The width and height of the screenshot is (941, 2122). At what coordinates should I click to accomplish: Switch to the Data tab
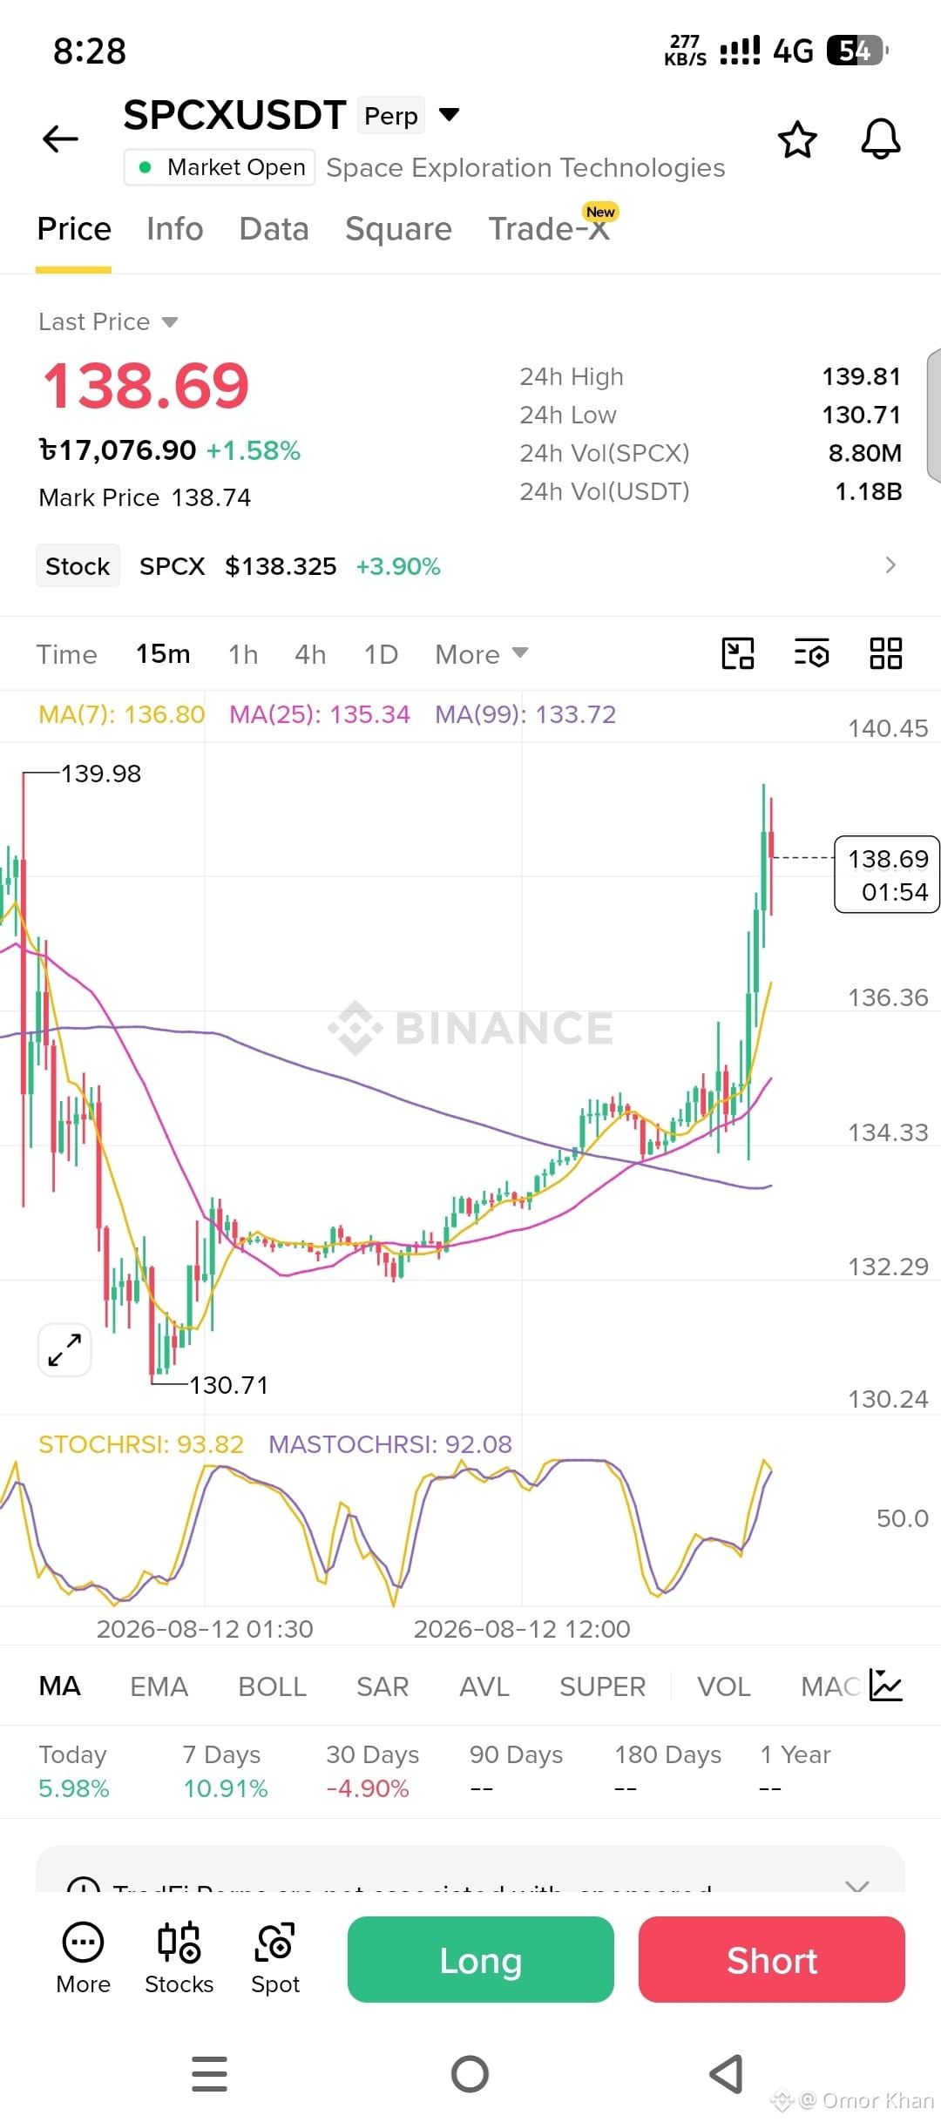(274, 229)
